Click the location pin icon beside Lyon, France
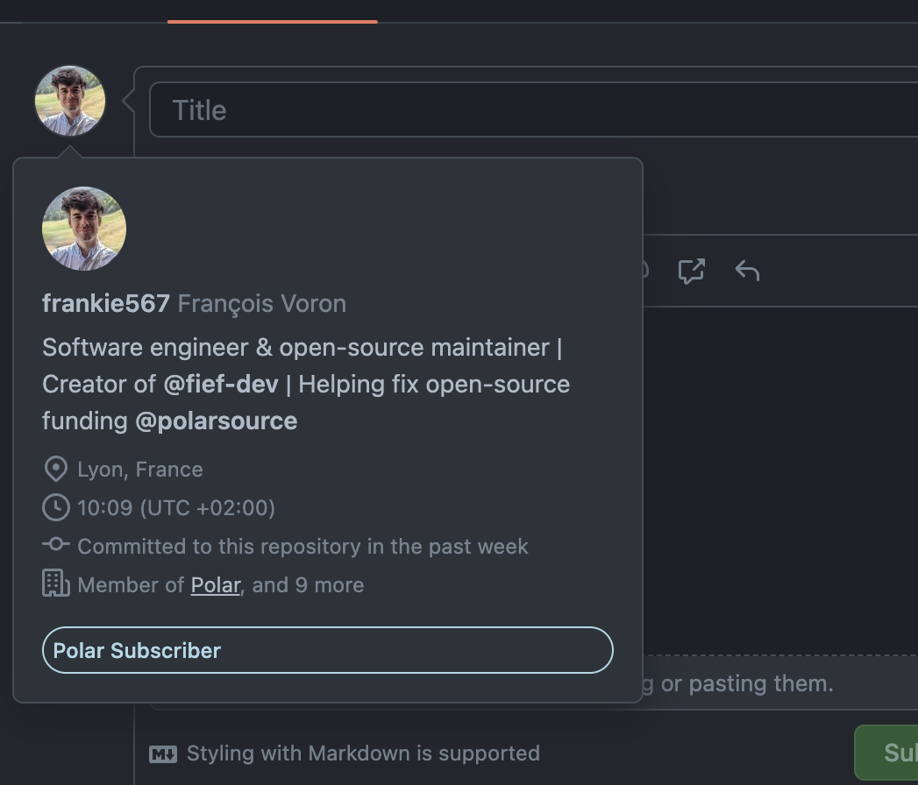The height and width of the screenshot is (785, 918). pos(54,469)
